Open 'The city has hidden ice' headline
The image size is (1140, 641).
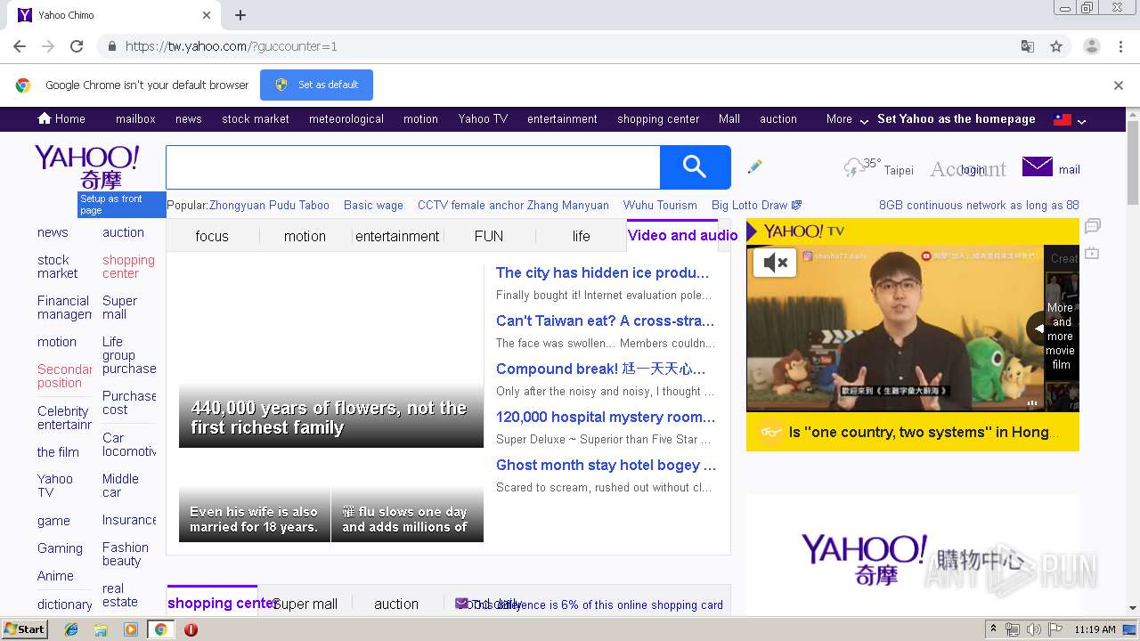pyautogui.click(x=602, y=272)
